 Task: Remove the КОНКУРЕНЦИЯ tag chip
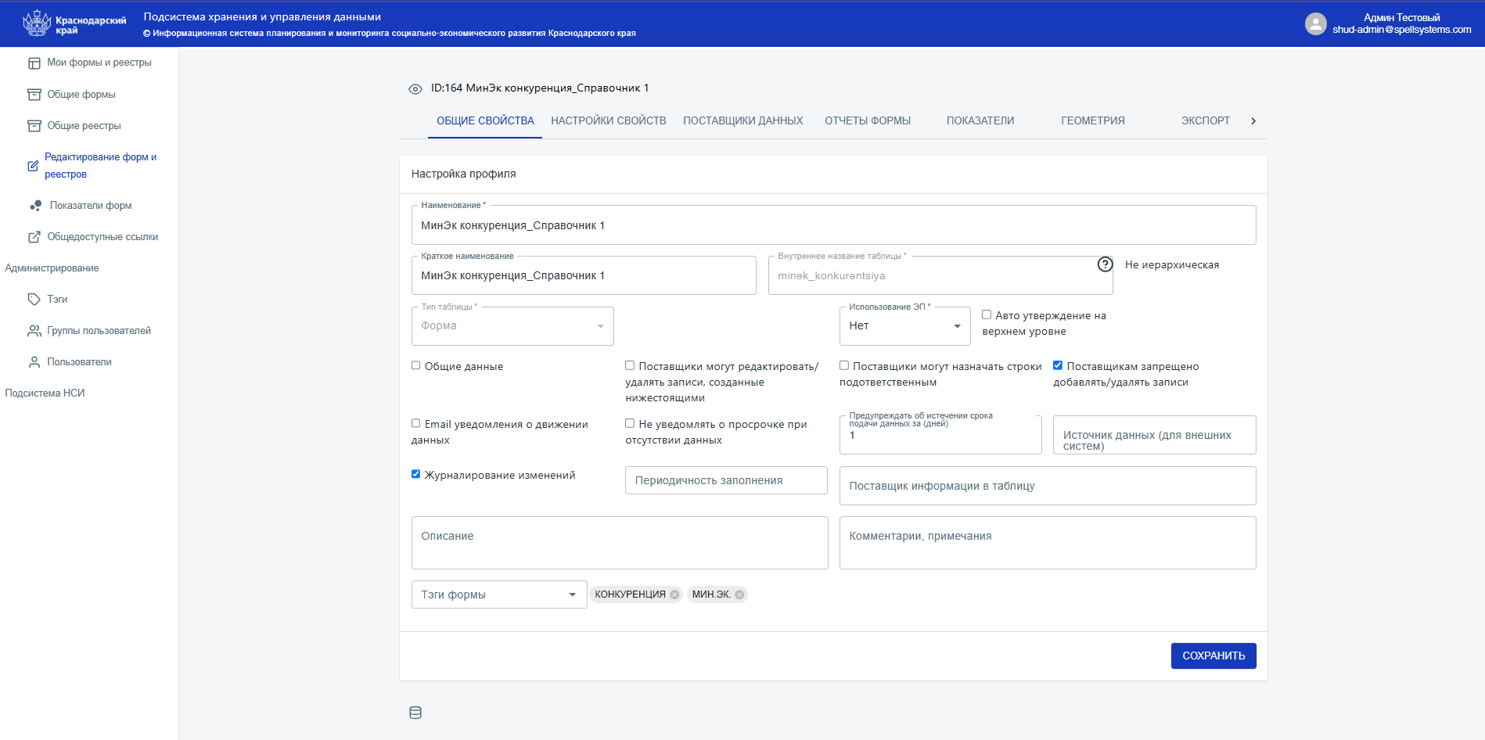click(x=674, y=595)
